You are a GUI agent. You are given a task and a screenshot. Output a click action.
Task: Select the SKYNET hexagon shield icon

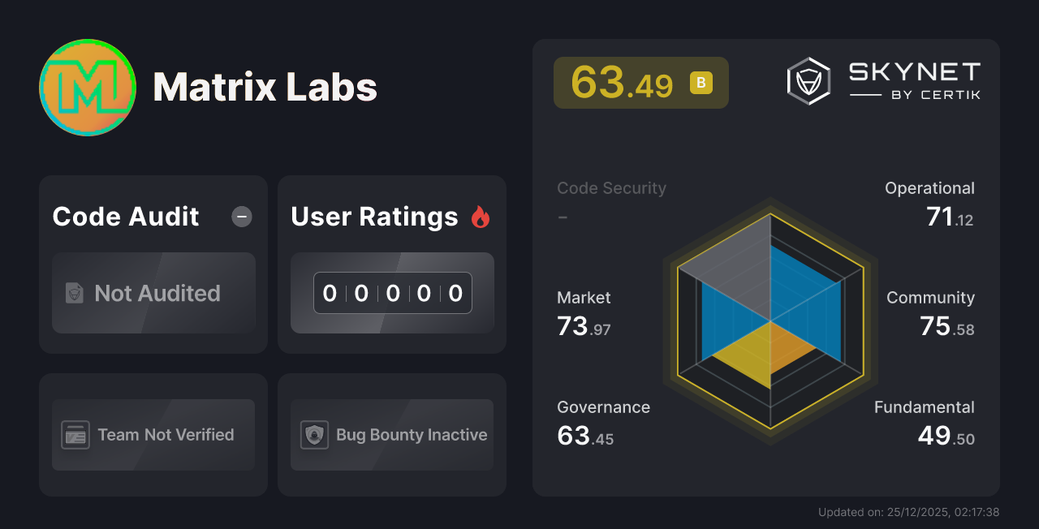[x=808, y=80]
